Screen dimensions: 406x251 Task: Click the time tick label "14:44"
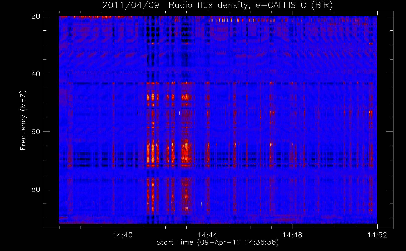click(x=208, y=235)
